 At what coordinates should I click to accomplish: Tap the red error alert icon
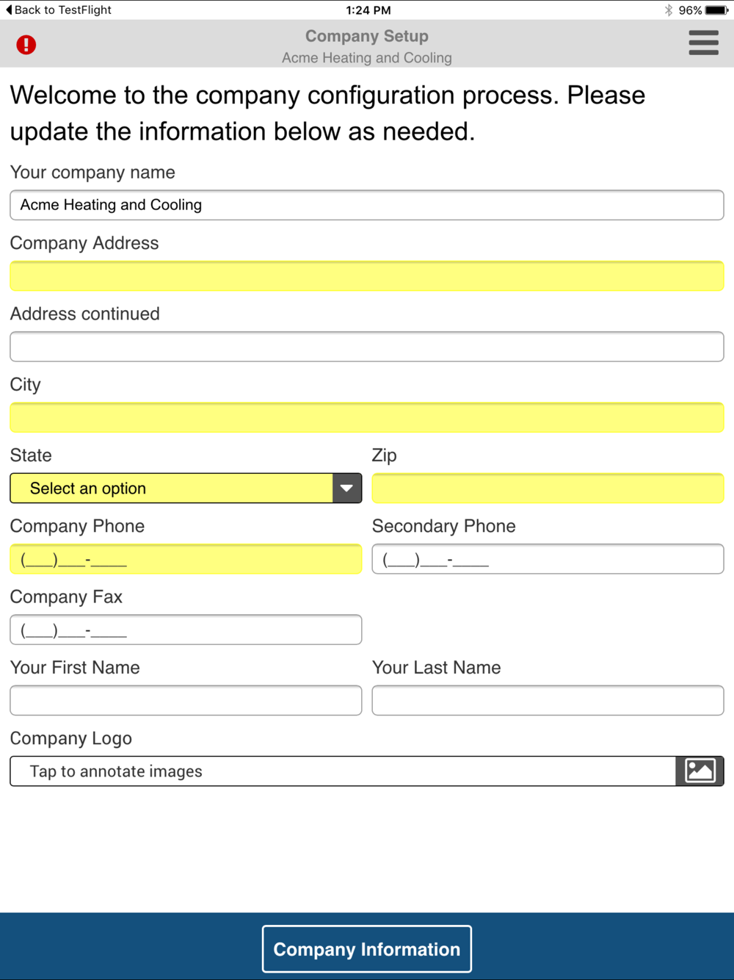tap(26, 45)
